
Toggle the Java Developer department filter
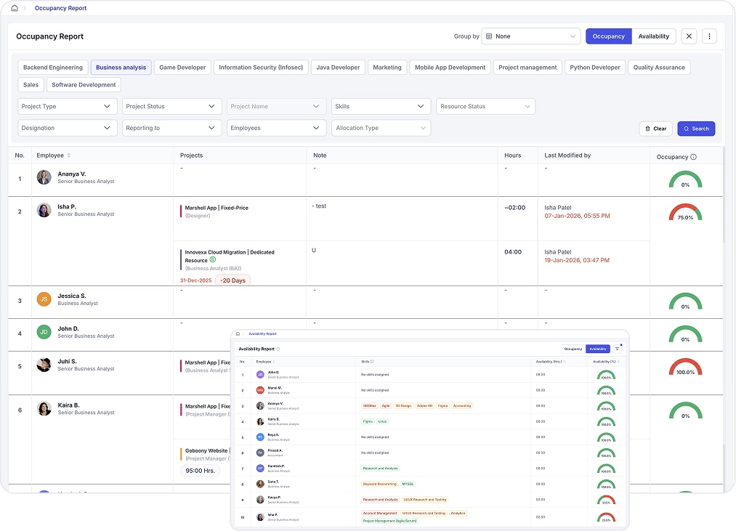338,68
